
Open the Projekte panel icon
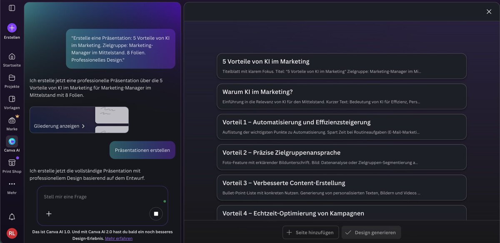pos(12,78)
